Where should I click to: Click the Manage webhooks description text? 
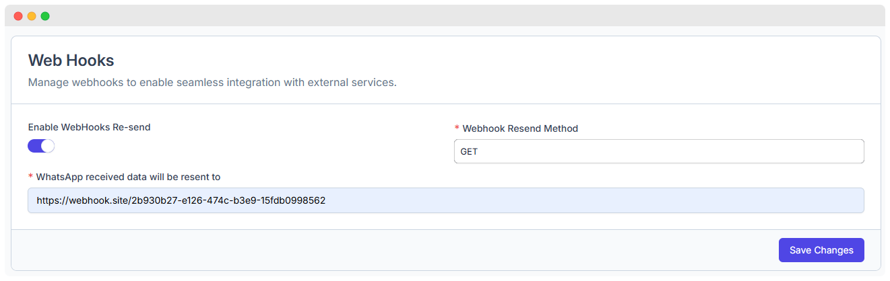212,83
